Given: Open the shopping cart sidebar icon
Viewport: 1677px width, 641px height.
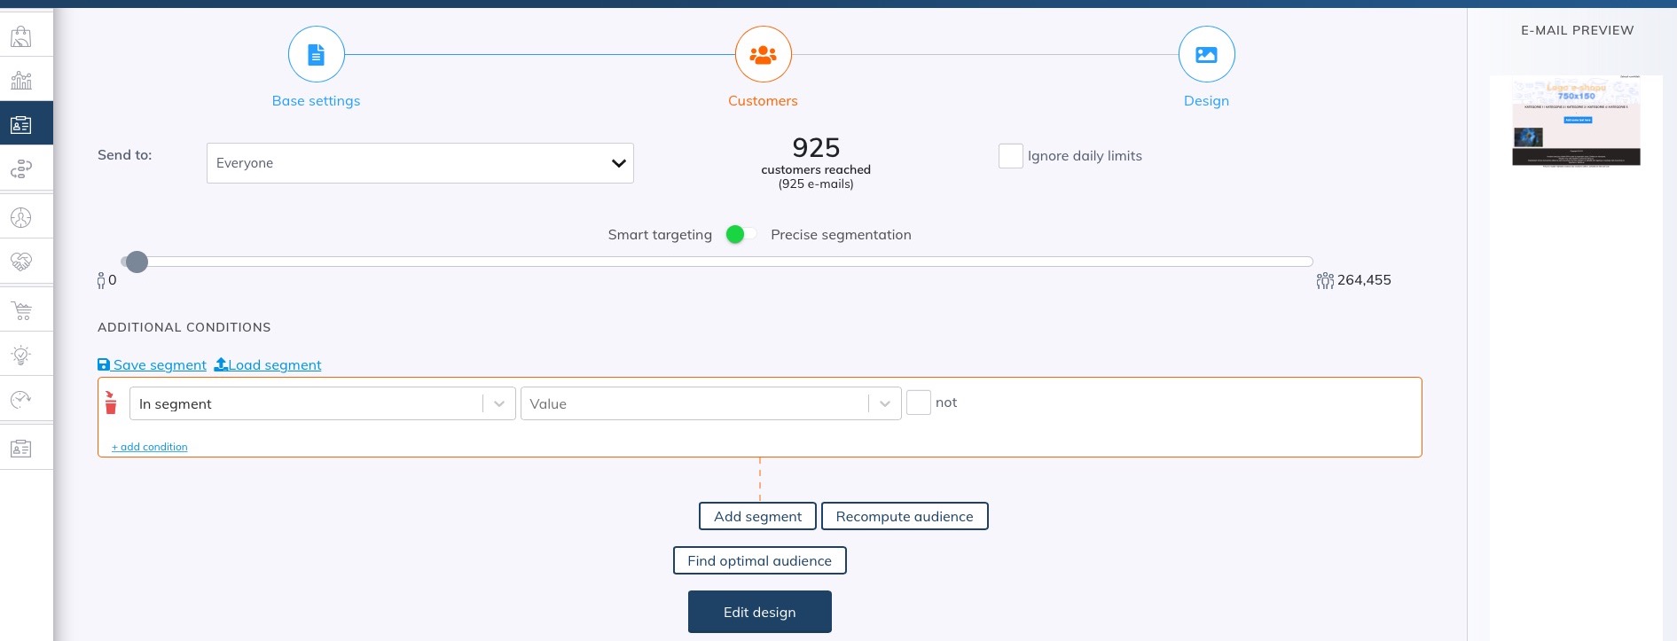Looking at the screenshot, I should coord(21,311).
